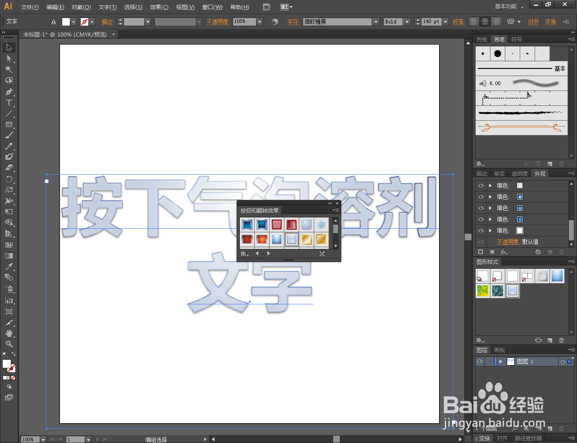
Task: Select the Hand tool
Action: pyautogui.click(x=9, y=333)
